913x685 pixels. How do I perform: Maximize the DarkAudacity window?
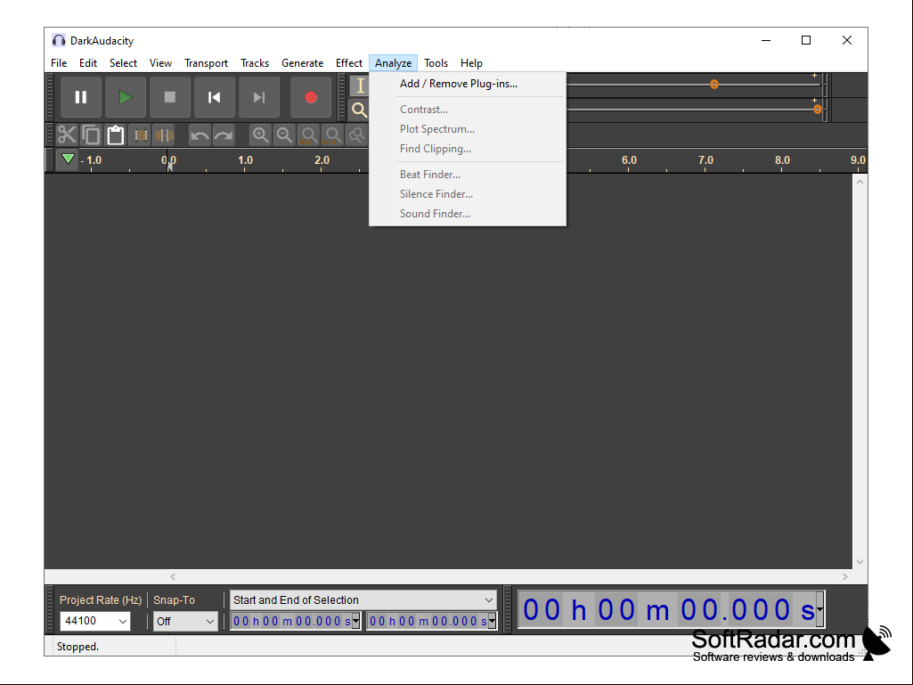tap(806, 40)
